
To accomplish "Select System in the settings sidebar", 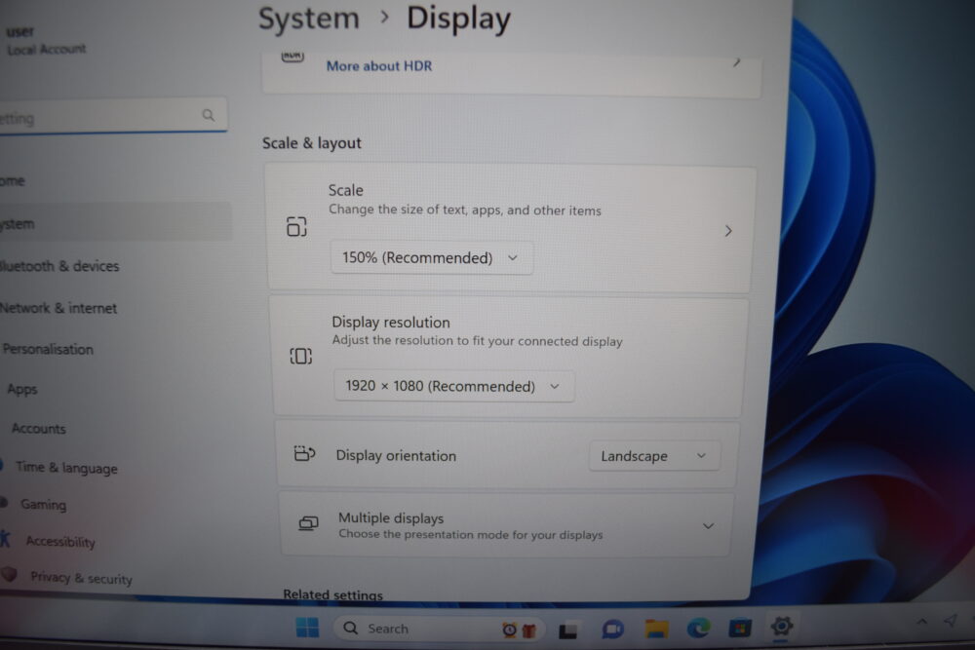I will pos(115,222).
